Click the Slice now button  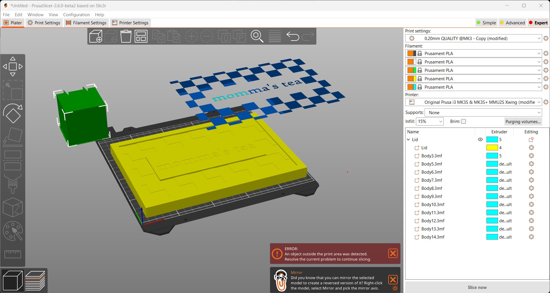click(477, 287)
